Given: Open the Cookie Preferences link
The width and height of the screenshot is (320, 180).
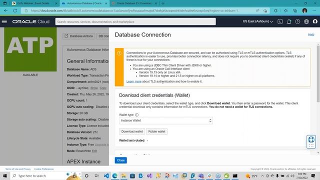Looking at the screenshot, I should point(44,169).
